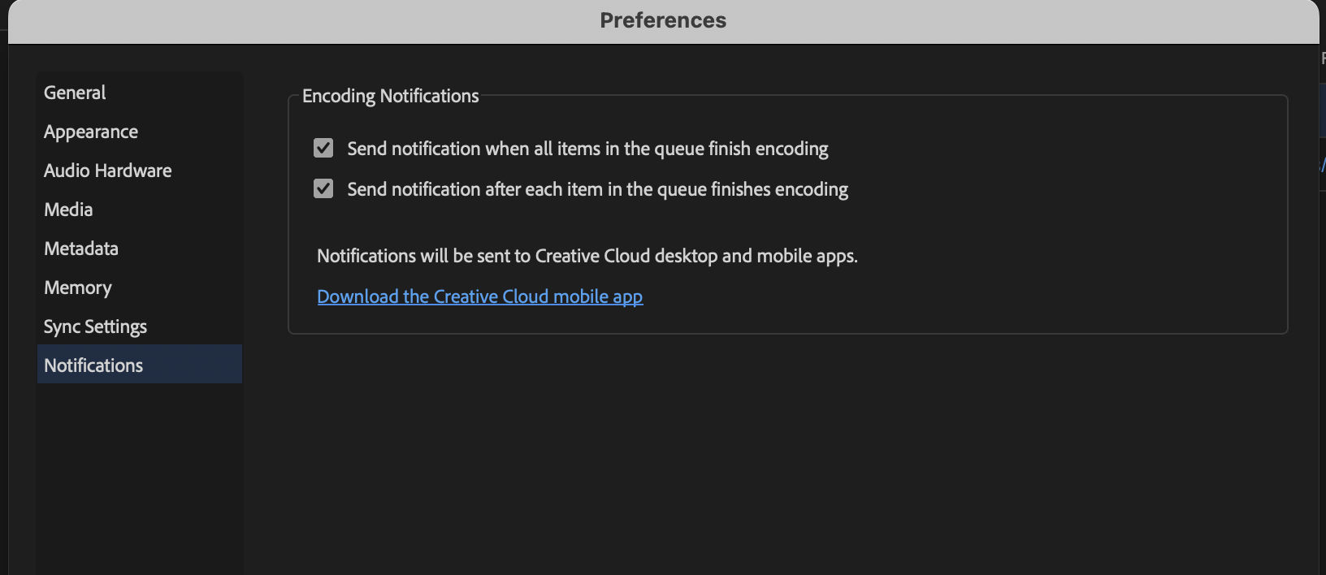Open the Metadata preferences page
The width and height of the screenshot is (1326, 575).
point(80,248)
